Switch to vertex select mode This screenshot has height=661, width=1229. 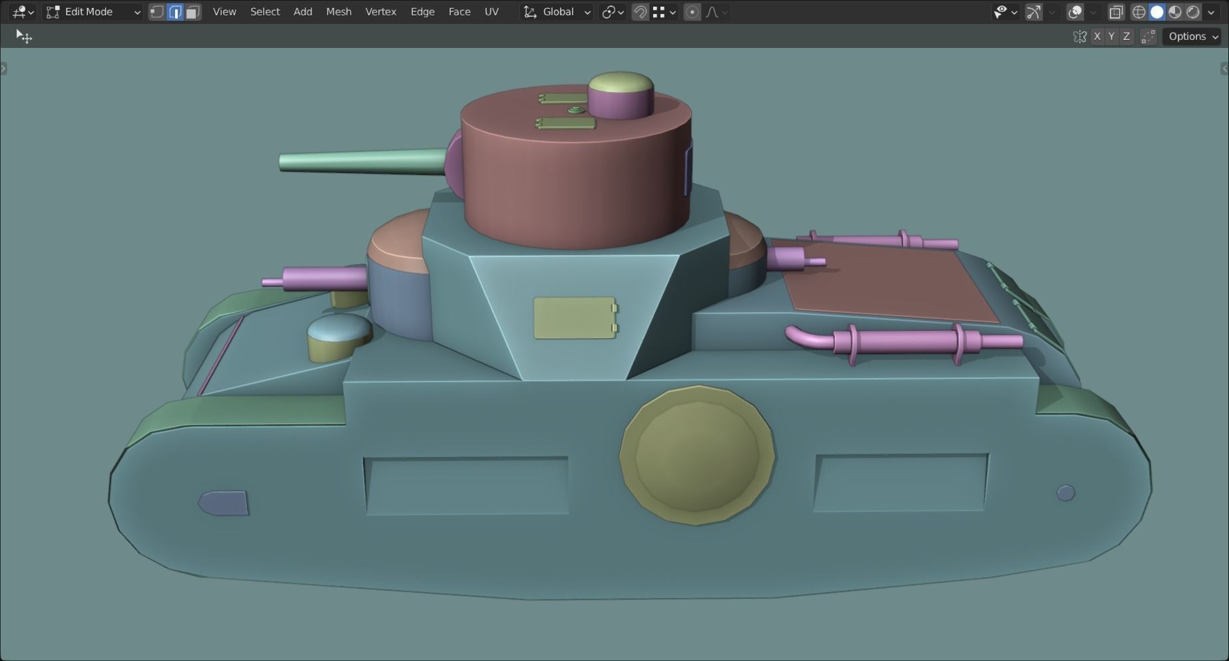click(x=156, y=12)
